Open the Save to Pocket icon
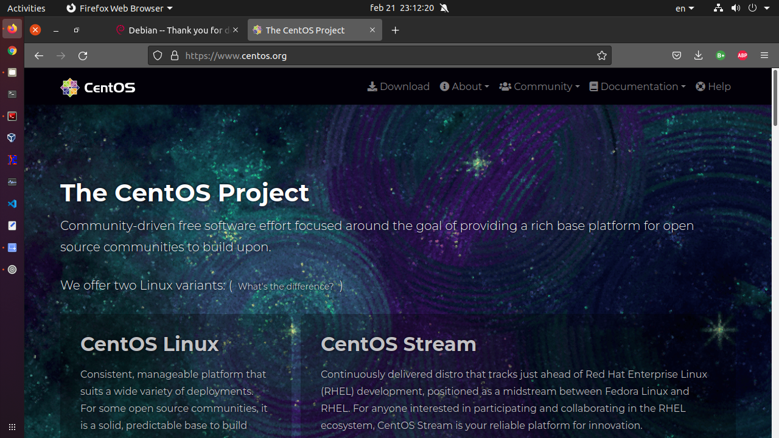Viewport: 779px width, 438px height. [x=677, y=55]
